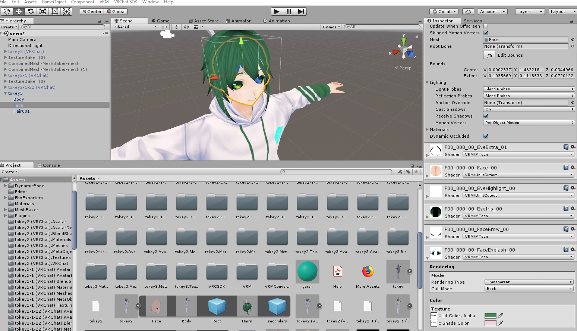Click search by label icon in Project

tap(409, 172)
